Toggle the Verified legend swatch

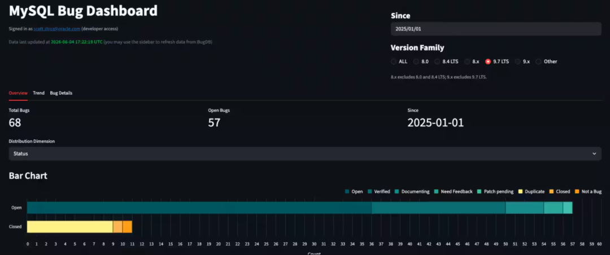pyautogui.click(x=369, y=192)
